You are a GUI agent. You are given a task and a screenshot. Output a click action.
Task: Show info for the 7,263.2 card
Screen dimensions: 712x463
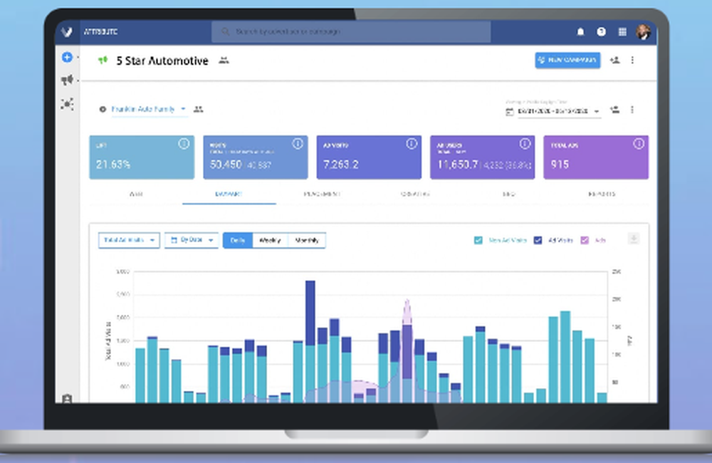(x=412, y=144)
